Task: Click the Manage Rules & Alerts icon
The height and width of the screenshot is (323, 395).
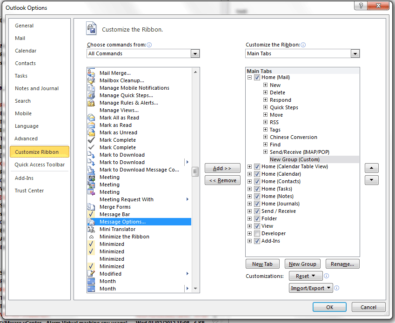Action: (x=91, y=103)
